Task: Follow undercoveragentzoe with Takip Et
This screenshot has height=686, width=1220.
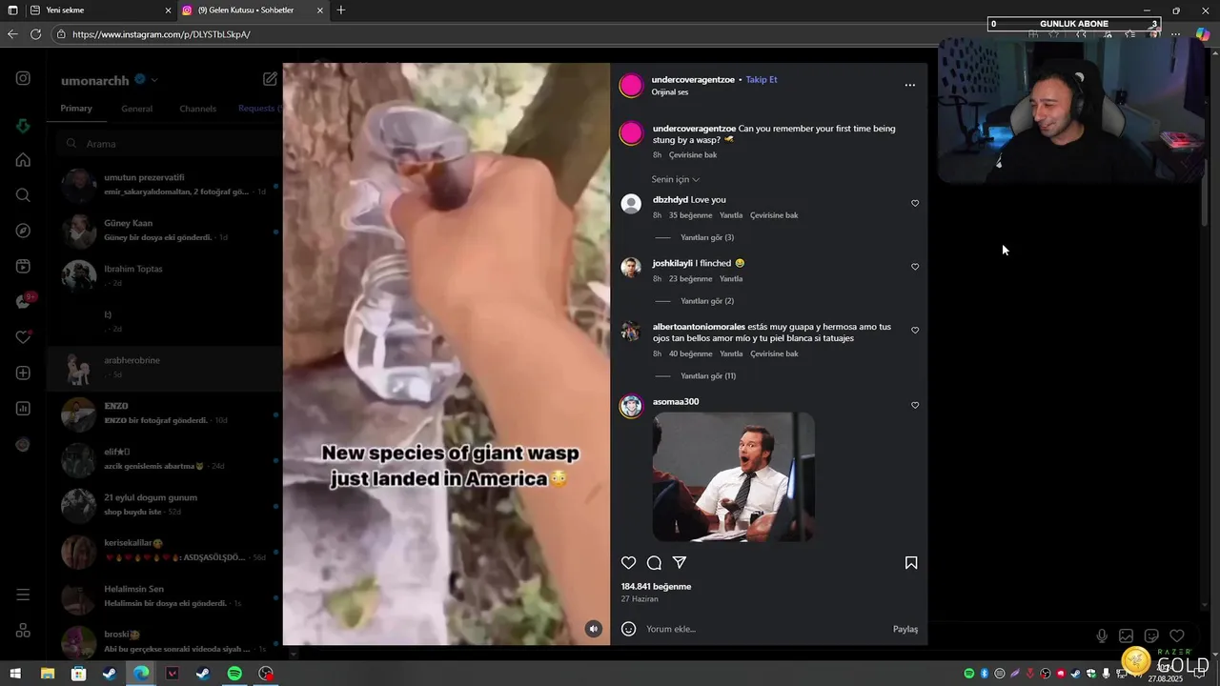Action: coord(762,80)
